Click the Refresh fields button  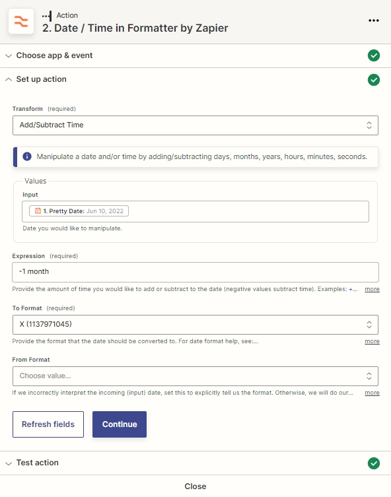pos(48,424)
